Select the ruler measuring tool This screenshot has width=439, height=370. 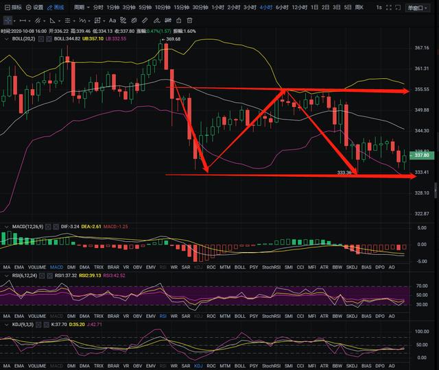click(145, 21)
